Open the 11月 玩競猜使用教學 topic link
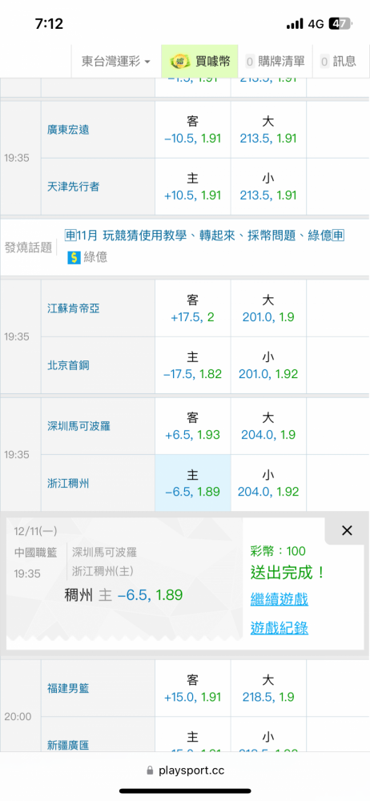 [204, 235]
